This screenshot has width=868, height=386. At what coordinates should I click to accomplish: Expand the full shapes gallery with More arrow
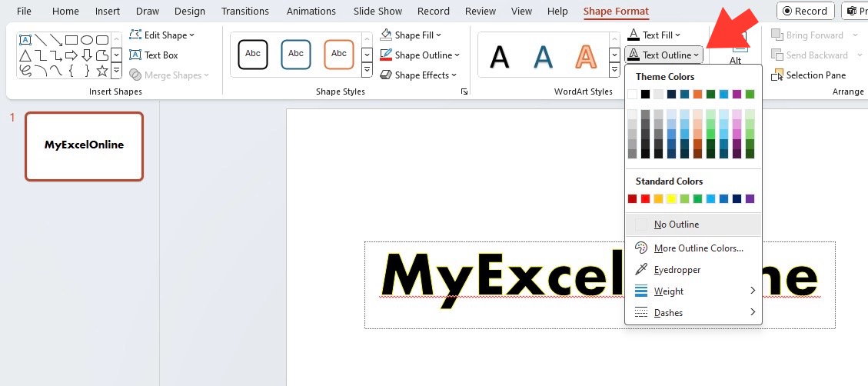pos(116,70)
